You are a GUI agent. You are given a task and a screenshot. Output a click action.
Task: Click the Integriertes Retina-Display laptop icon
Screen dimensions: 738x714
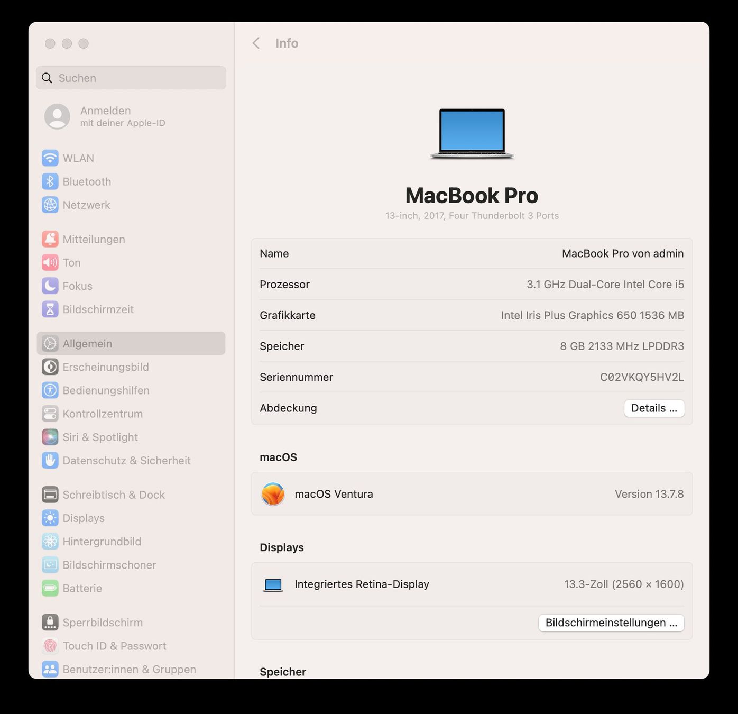(273, 585)
